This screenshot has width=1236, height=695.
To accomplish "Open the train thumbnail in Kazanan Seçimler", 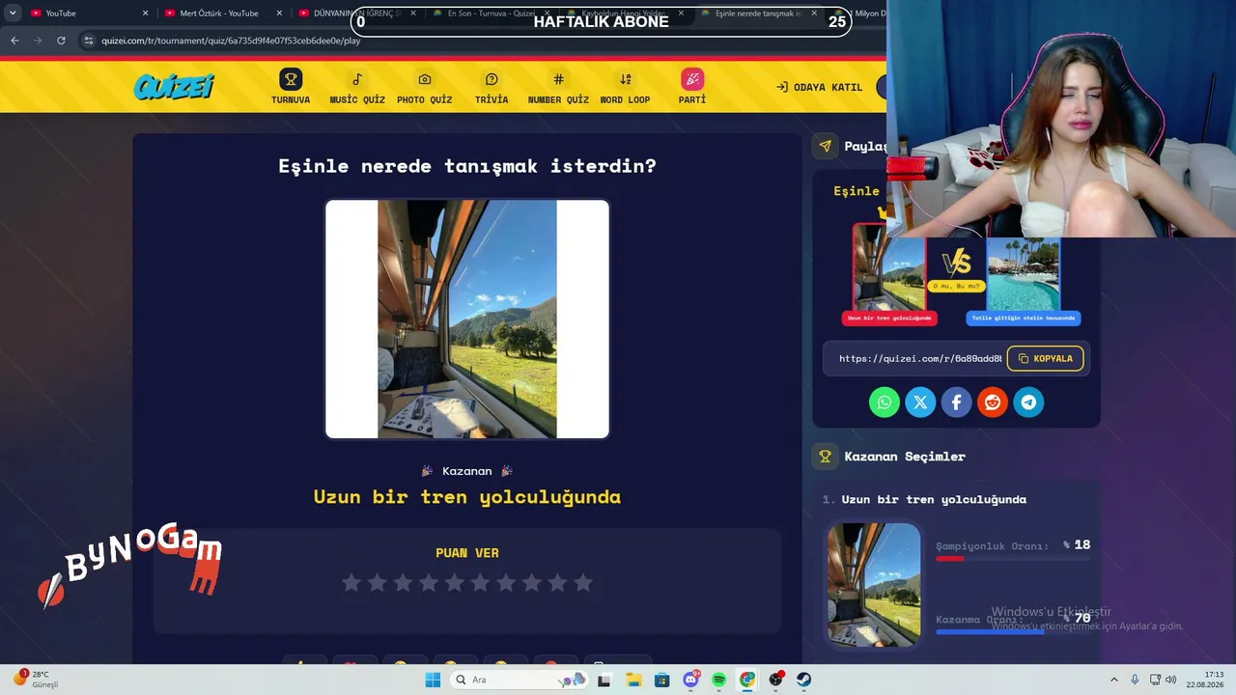I will pyautogui.click(x=874, y=585).
